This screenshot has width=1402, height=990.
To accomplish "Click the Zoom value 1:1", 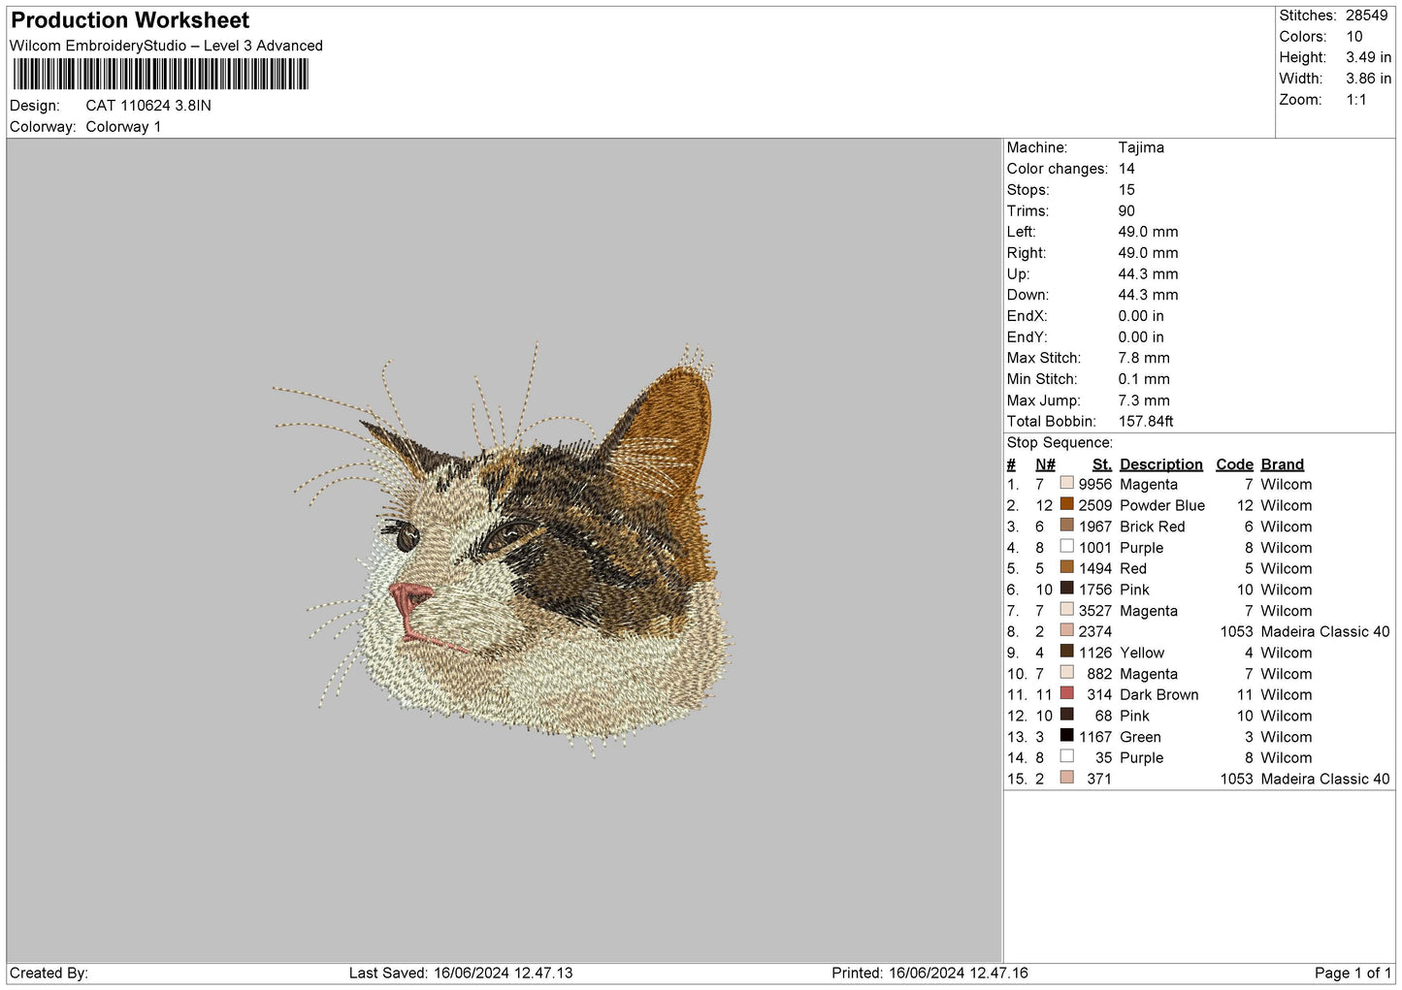I will (x=1356, y=100).
